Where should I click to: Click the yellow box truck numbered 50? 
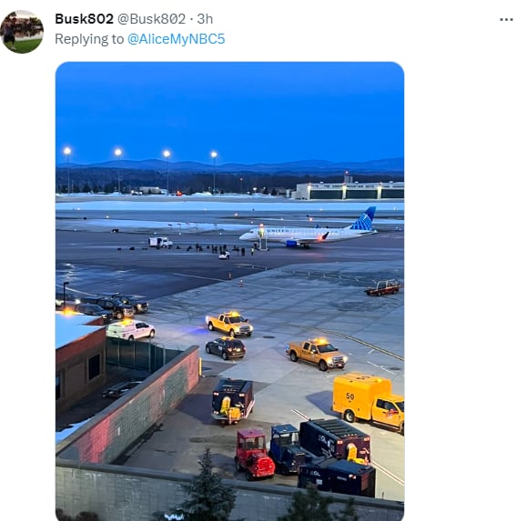[x=369, y=402]
